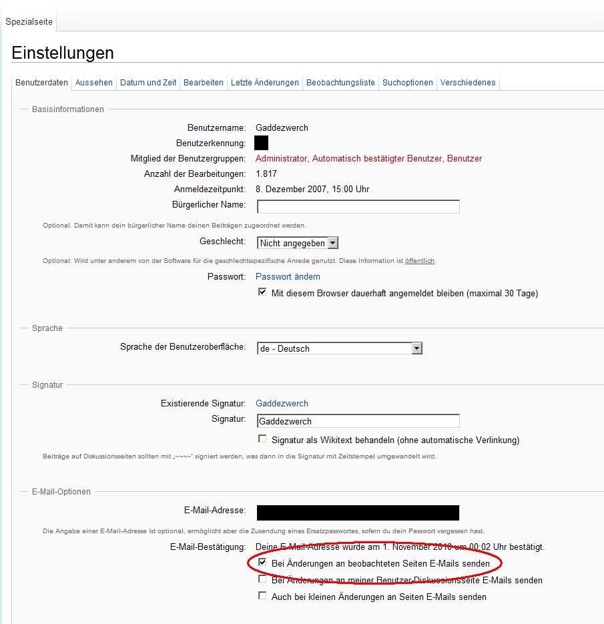Open the Verschiedenes tab
The image size is (604, 624).
coord(467,83)
